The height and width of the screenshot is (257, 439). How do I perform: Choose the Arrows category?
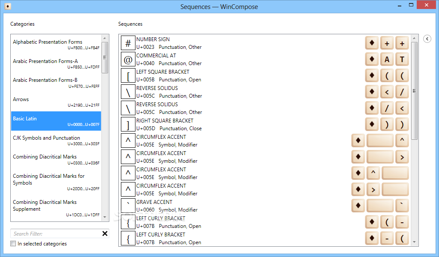56,102
